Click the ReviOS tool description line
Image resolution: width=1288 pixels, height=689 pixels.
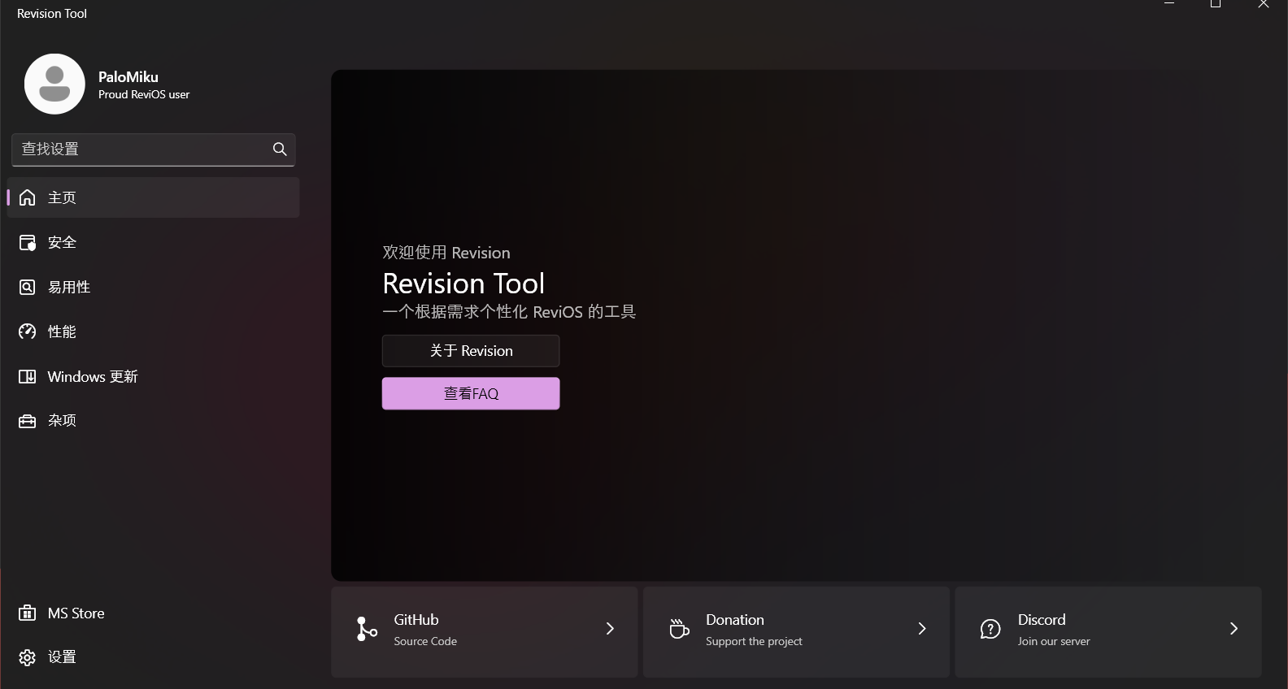[x=509, y=312]
